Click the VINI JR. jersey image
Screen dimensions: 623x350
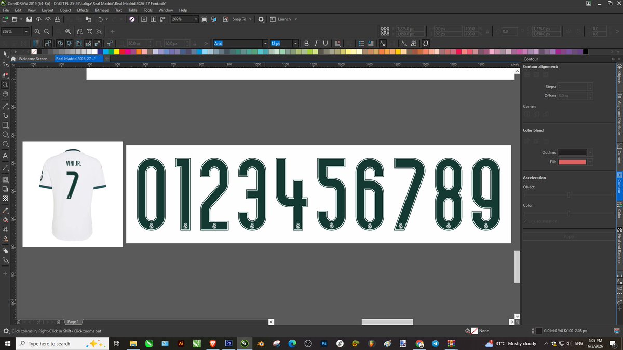[x=73, y=194]
